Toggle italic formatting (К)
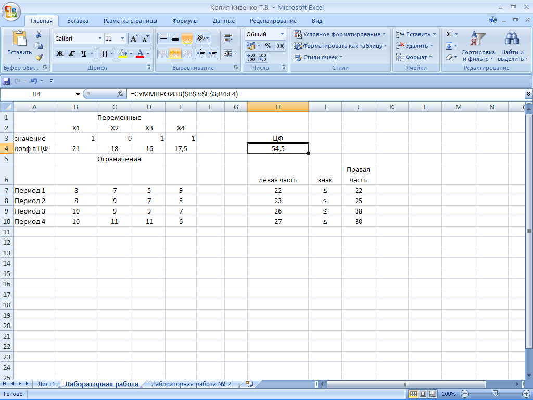533x400 pixels. click(72, 54)
